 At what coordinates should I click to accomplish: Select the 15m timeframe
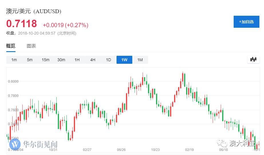pyautogui.click(x=46, y=60)
